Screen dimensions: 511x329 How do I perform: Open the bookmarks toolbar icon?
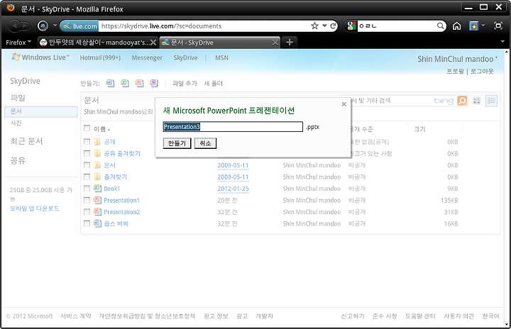point(473,26)
